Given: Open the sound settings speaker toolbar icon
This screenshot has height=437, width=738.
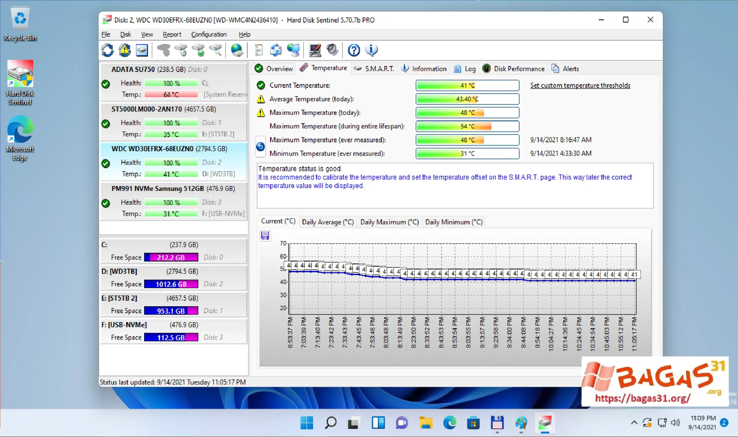Looking at the screenshot, I should tap(332, 50).
